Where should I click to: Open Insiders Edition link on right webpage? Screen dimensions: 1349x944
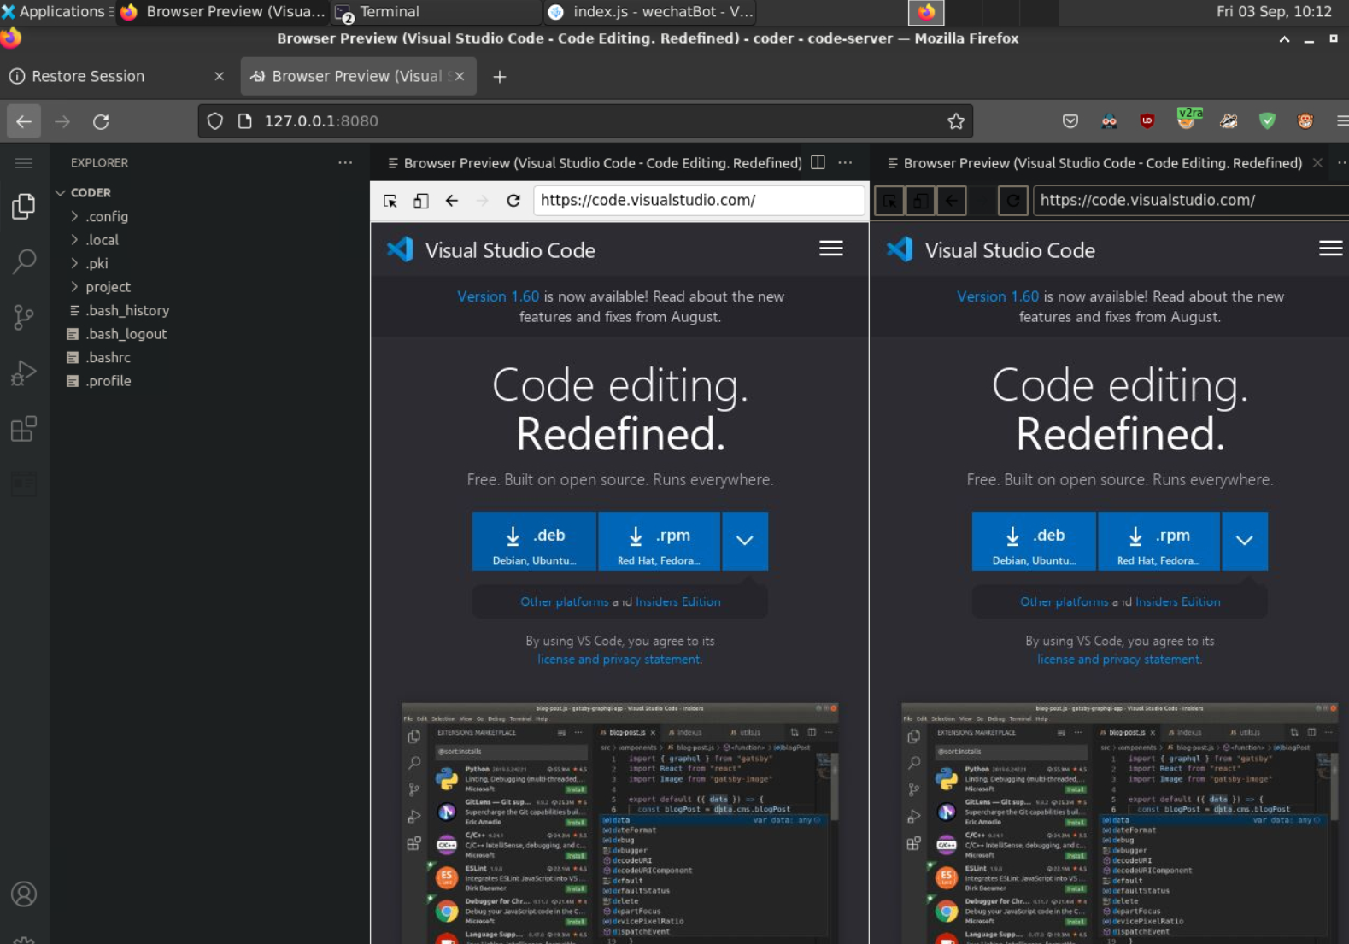pos(1177,601)
